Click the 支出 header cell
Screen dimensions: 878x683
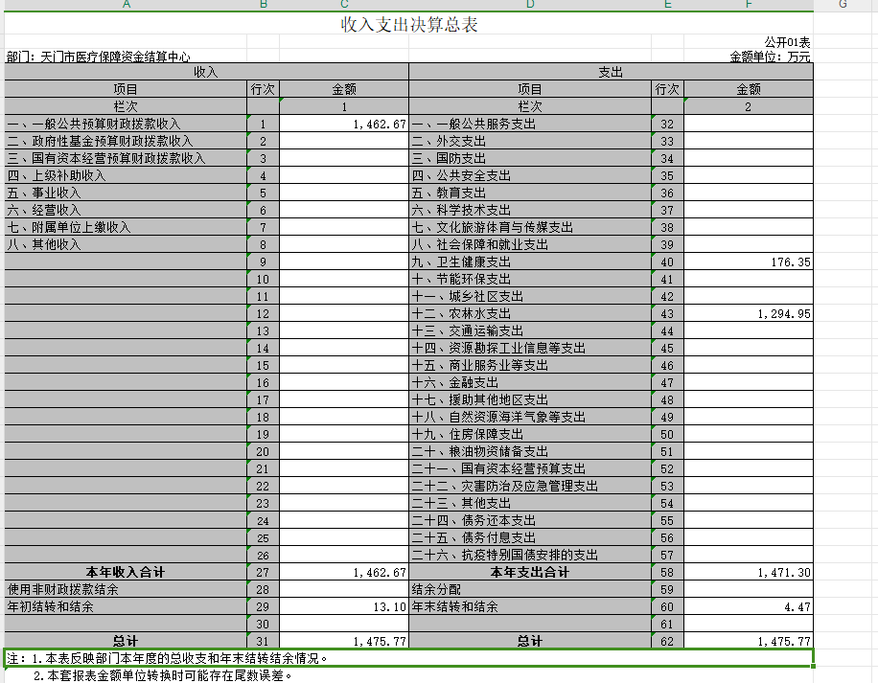(x=611, y=72)
